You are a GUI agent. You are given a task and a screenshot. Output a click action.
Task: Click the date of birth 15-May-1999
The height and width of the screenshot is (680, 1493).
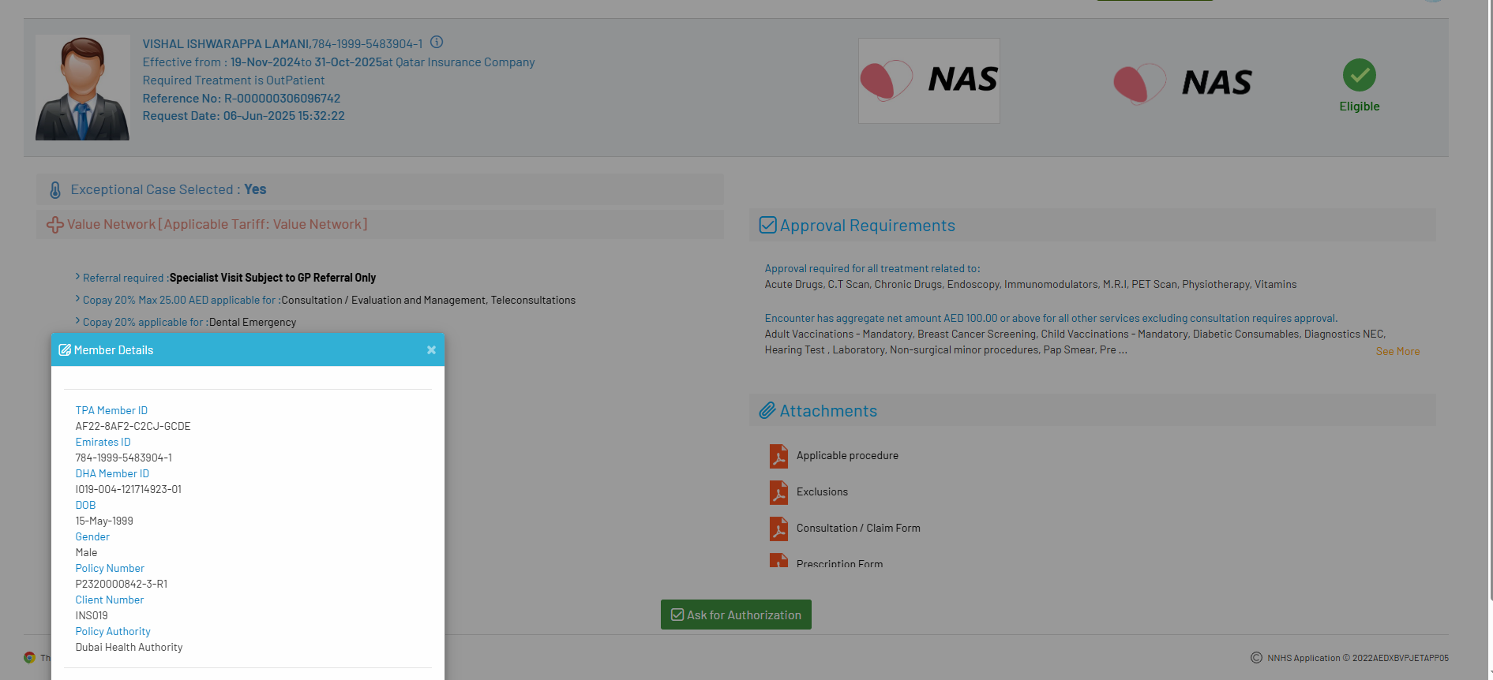point(104,521)
